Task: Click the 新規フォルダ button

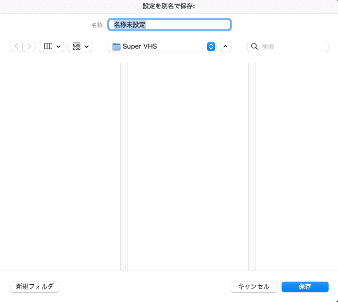Action: 35,287
